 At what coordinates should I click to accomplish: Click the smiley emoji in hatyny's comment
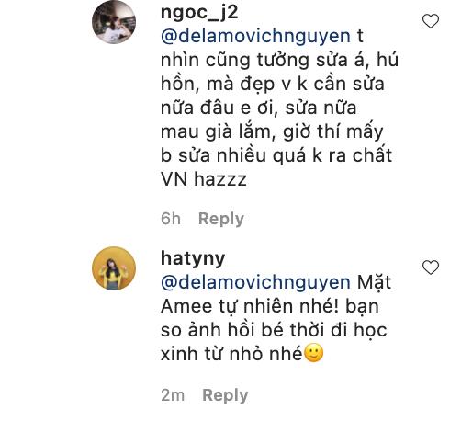pyautogui.click(x=313, y=353)
